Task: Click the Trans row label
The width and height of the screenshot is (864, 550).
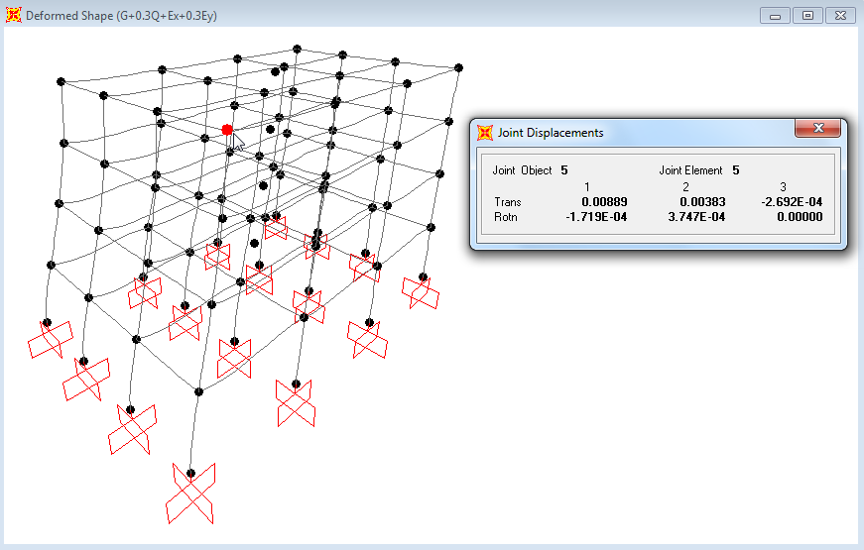Action: point(508,202)
